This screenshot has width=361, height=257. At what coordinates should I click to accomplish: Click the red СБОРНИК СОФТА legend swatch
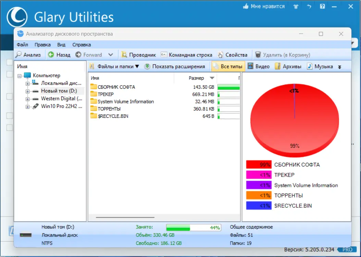tap(259, 165)
